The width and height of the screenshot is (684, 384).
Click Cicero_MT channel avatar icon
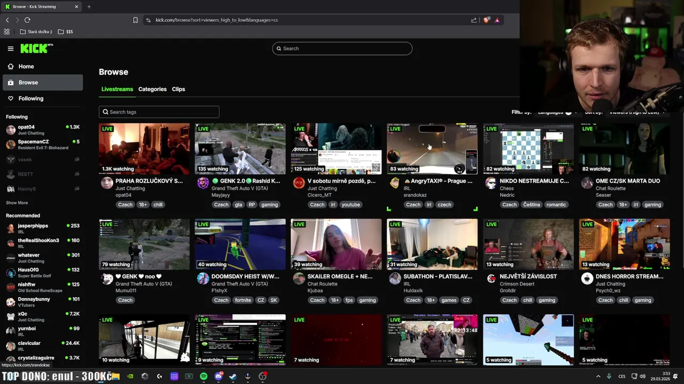[299, 183]
